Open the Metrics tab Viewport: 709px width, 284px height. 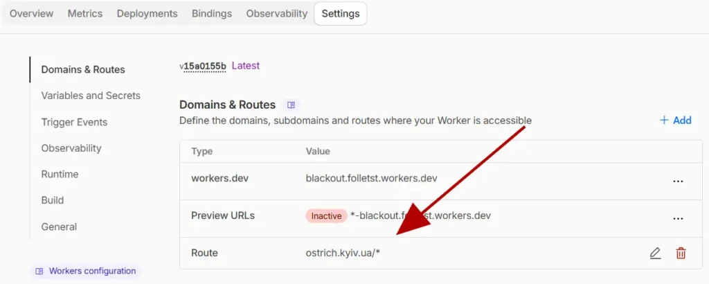pyautogui.click(x=85, y=14)
